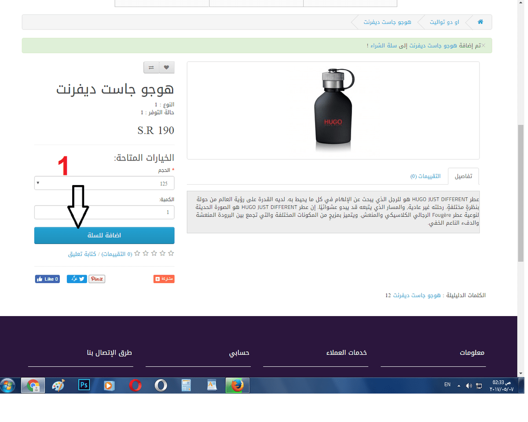Open the Windows Start menu
Viewport: 528px width, 422px height.
point(8,386)
